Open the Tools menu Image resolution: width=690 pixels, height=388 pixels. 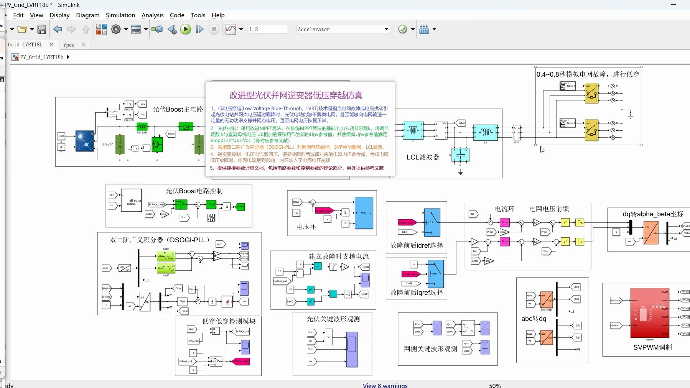click(x=198, y=15)
